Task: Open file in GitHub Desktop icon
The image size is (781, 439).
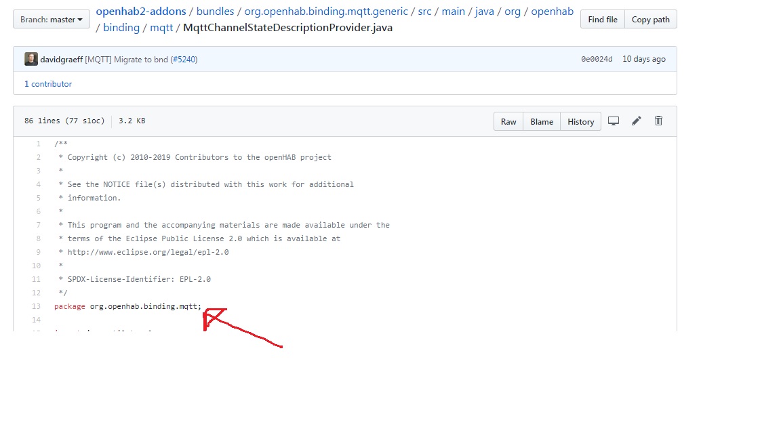Action: [x=613, y=121]
